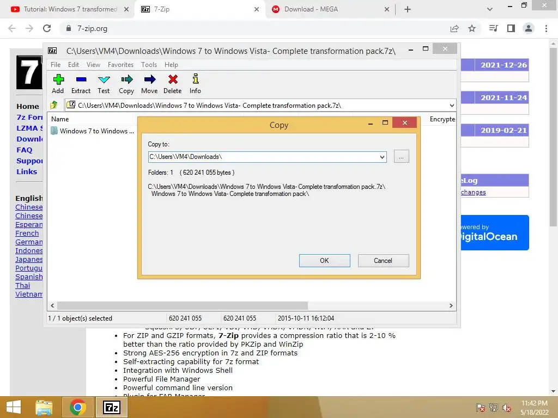Open the media control icon in Chrome

coord(493,28)
